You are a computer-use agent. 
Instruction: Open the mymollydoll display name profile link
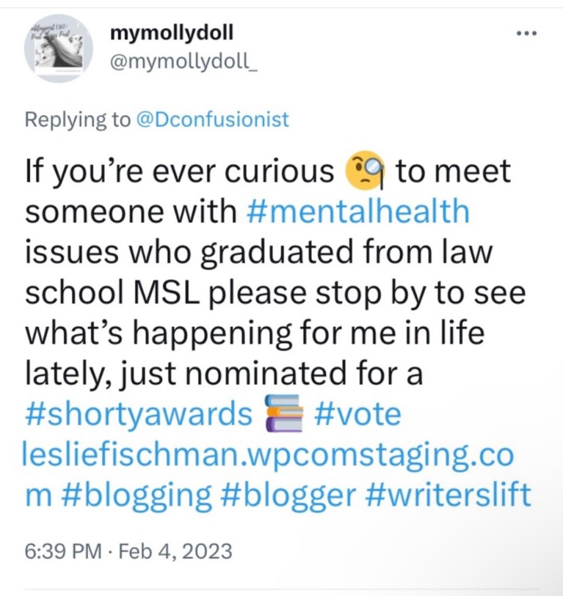(x=171, y=33)
